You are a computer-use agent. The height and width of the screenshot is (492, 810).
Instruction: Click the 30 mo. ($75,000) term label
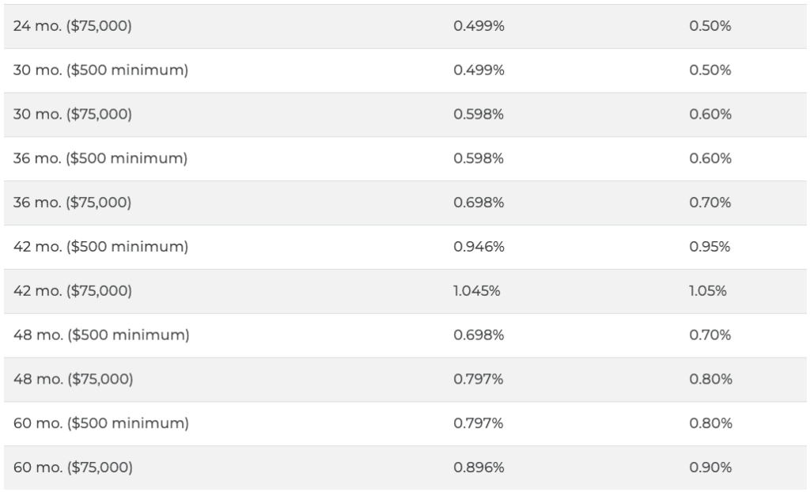pos(72,114)
